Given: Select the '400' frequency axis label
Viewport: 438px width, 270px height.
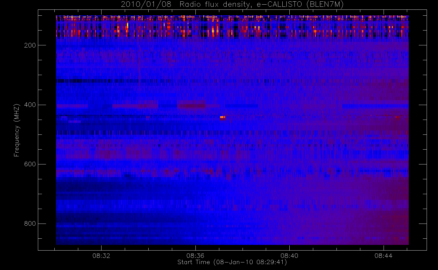Looking at the screenshot, I should pyautogui.click(x=30, y=105).
